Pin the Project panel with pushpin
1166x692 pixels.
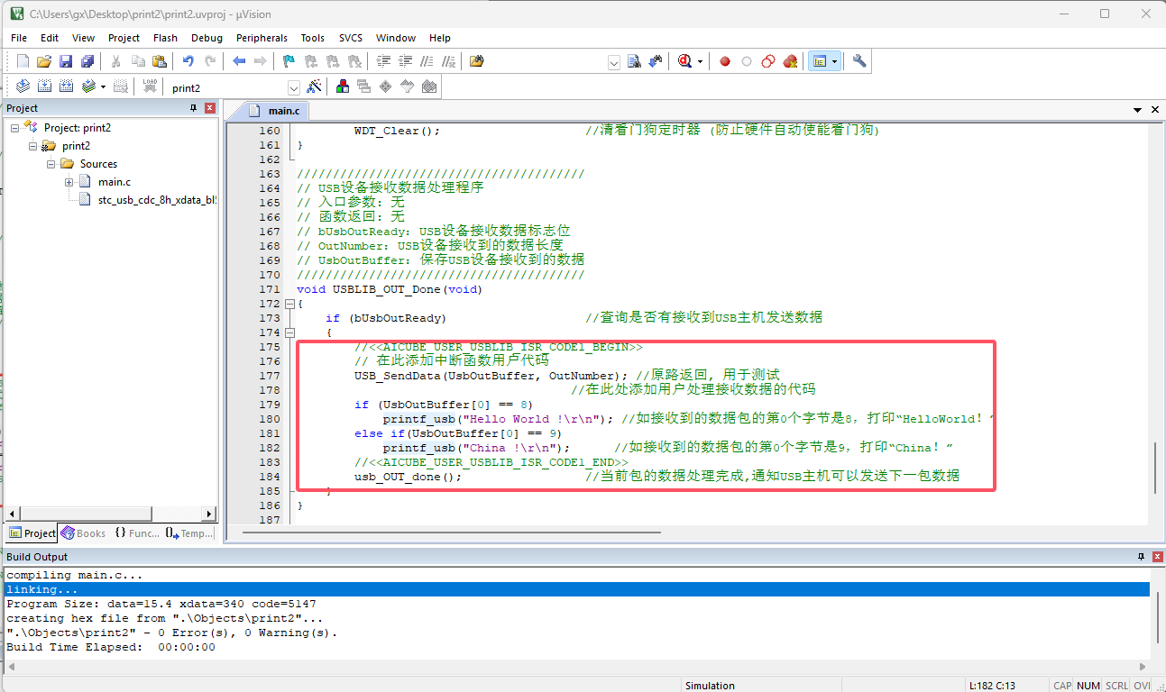click(193, 108)
